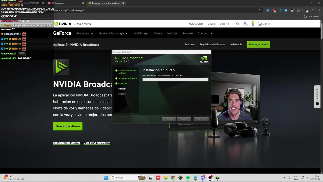This screenshot has width=323, height=182.
Task: Open Soporte in the GeForce menu
Action: [x=187, y=33]
